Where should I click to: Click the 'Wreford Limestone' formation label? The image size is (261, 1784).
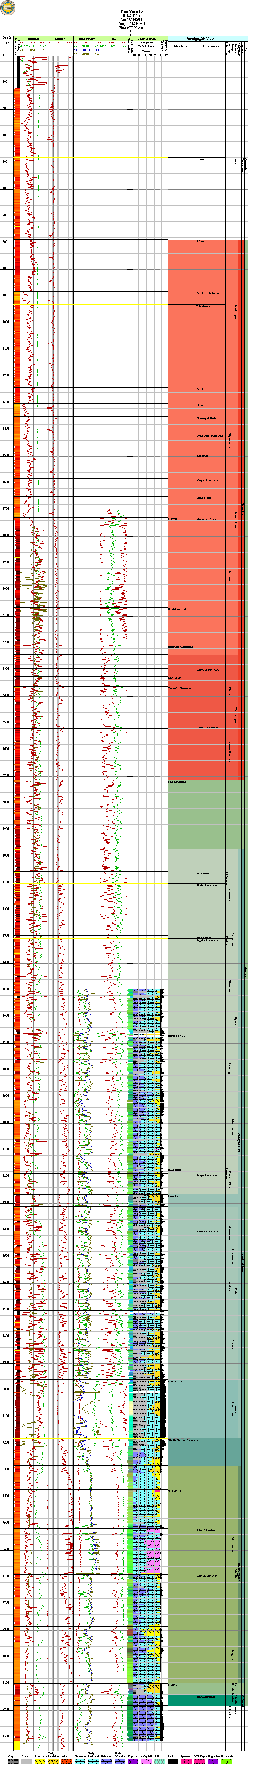[208, 728]
